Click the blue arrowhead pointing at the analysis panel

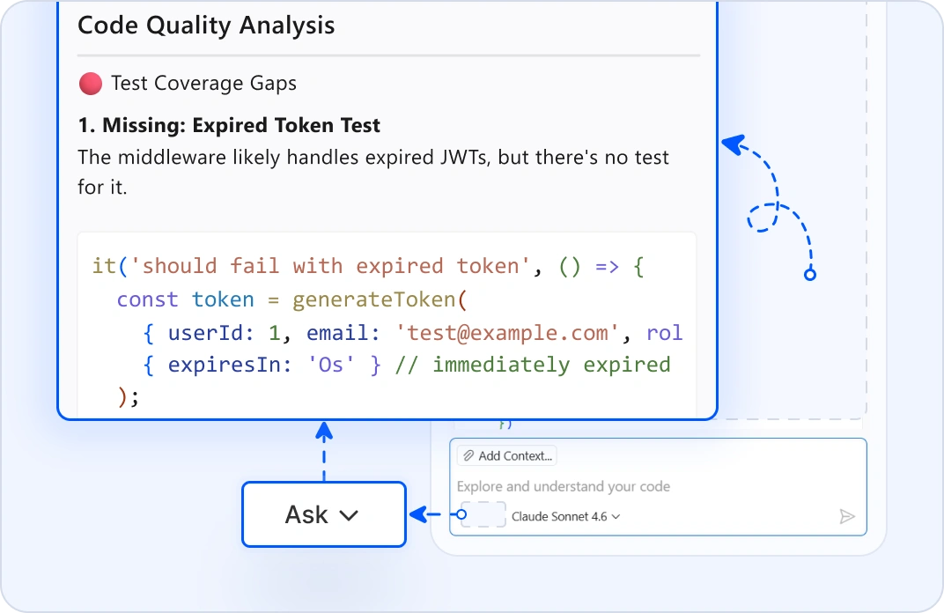pyautogui.click(x=734, y=144)
